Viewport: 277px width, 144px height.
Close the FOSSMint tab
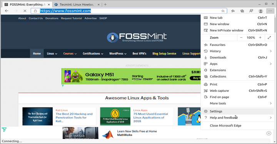click(49, 5)
